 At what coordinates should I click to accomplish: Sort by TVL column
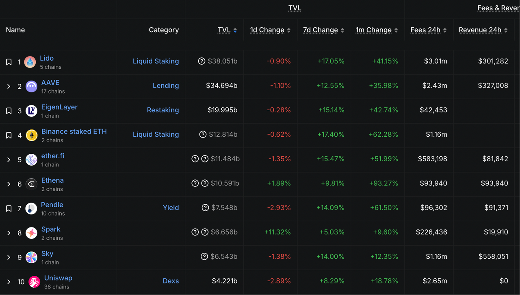227,30
